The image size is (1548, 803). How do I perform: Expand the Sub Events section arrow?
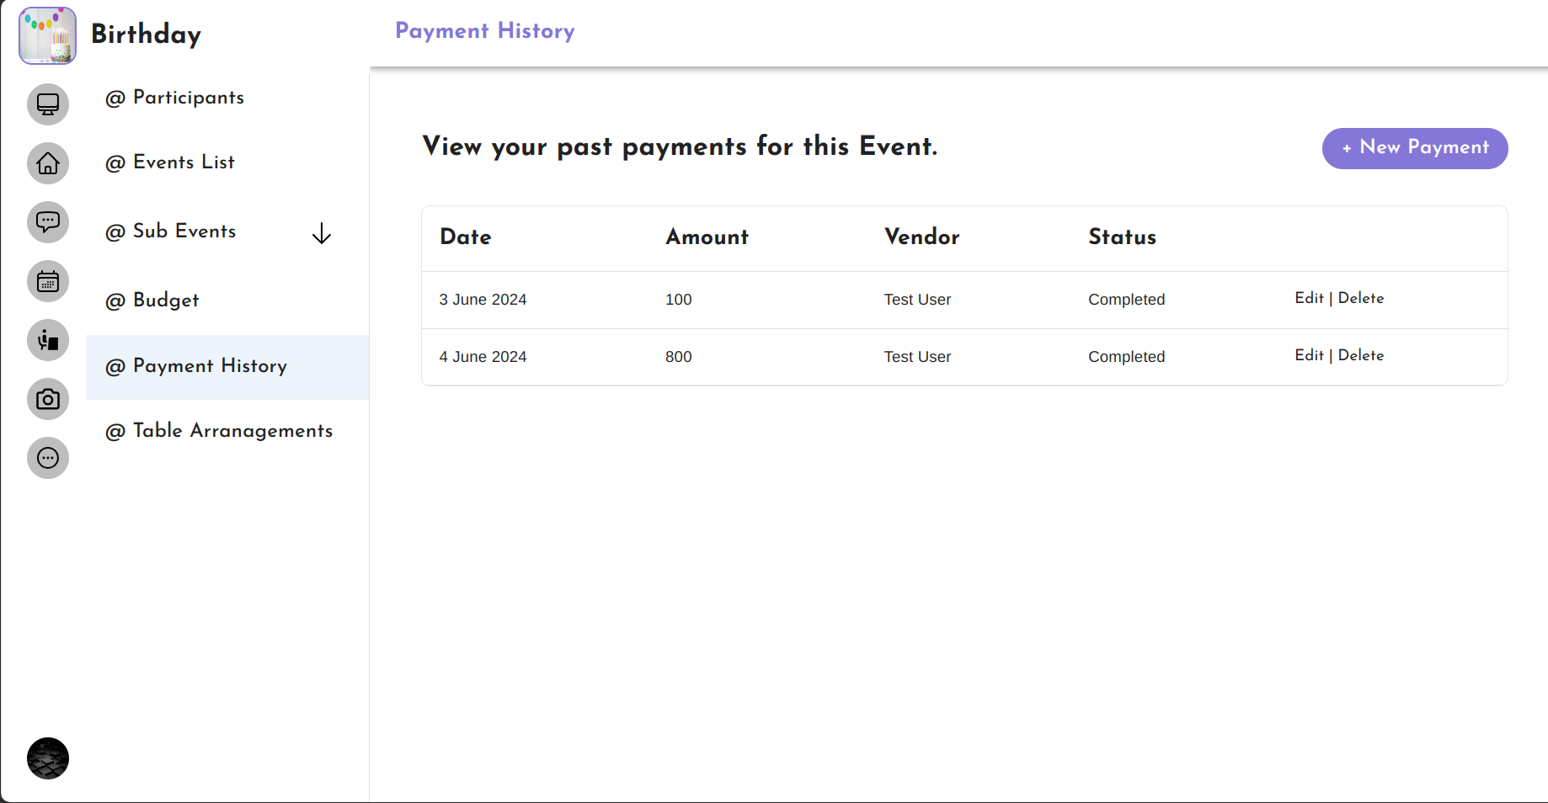click(322, 233)
